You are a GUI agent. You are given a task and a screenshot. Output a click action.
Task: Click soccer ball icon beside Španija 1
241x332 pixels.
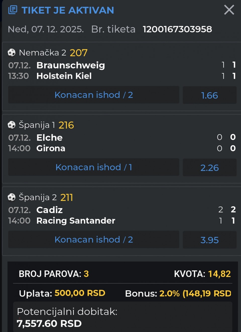tap(12, 125)
